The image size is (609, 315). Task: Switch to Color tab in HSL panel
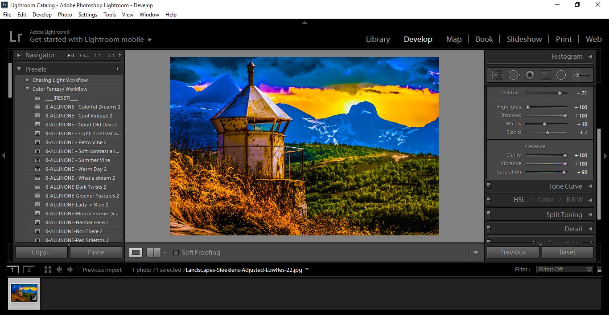(546, 200)
